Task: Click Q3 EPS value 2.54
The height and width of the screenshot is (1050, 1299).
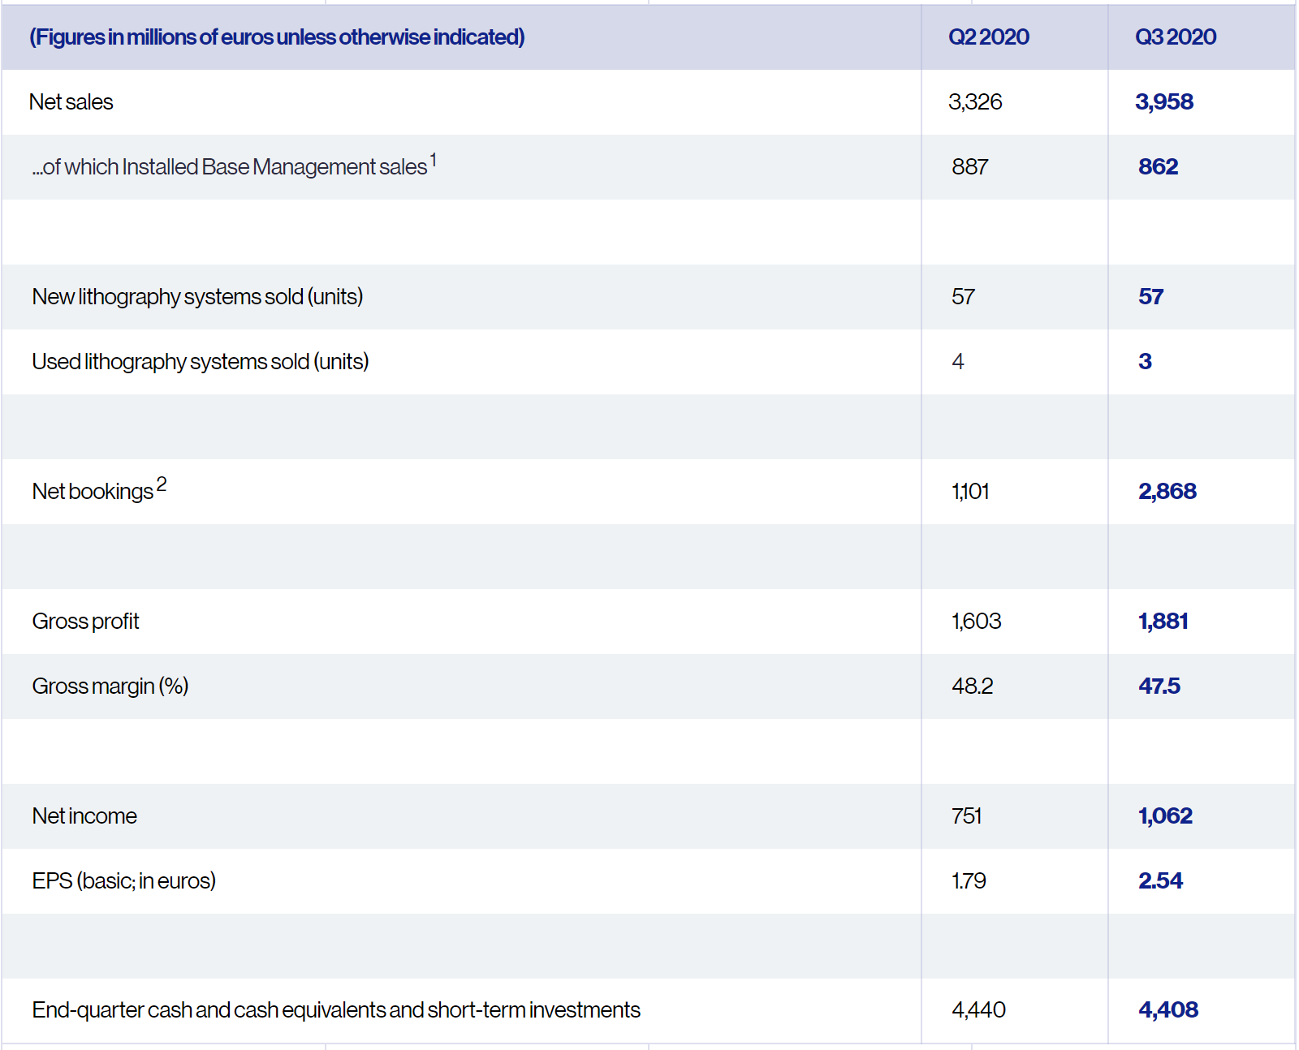Action: coord(1160,881)
